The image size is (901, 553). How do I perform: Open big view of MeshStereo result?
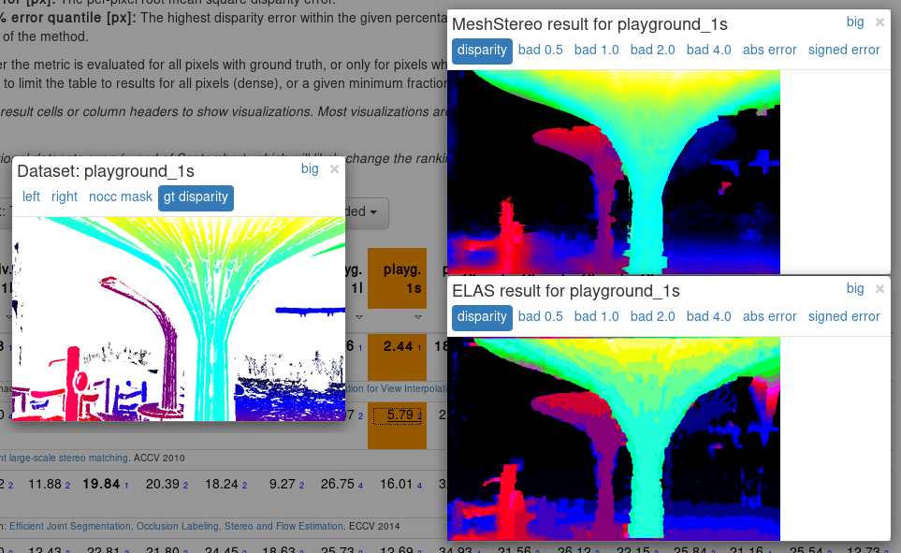855,22
